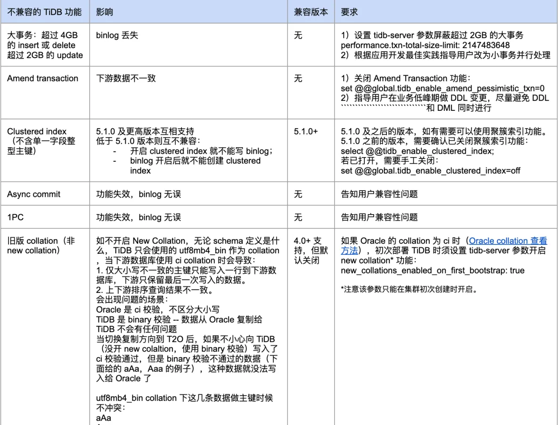Click the 影响 column header

188,12
